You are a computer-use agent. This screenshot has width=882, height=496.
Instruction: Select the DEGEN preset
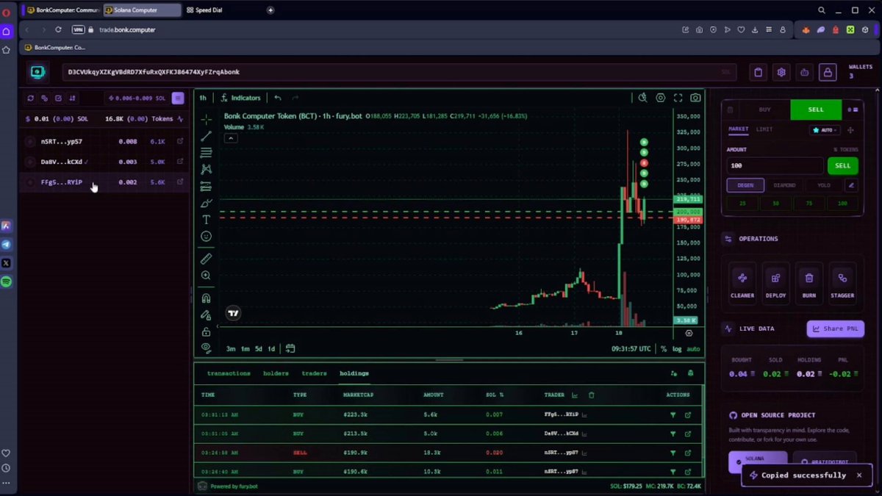745,185
